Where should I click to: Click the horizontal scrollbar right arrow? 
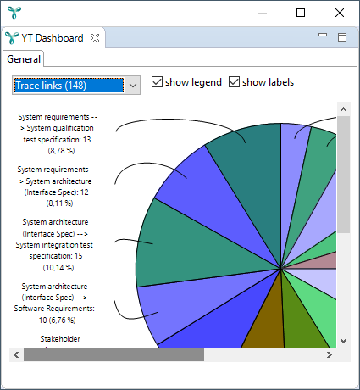coord(330,354)
